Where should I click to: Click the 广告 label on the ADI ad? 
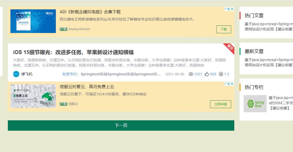64,29
